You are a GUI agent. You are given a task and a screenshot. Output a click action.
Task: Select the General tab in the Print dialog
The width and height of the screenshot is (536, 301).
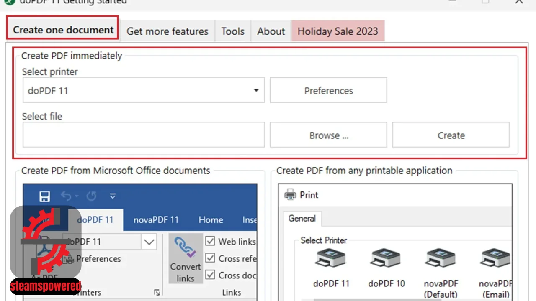click(302, 219)
